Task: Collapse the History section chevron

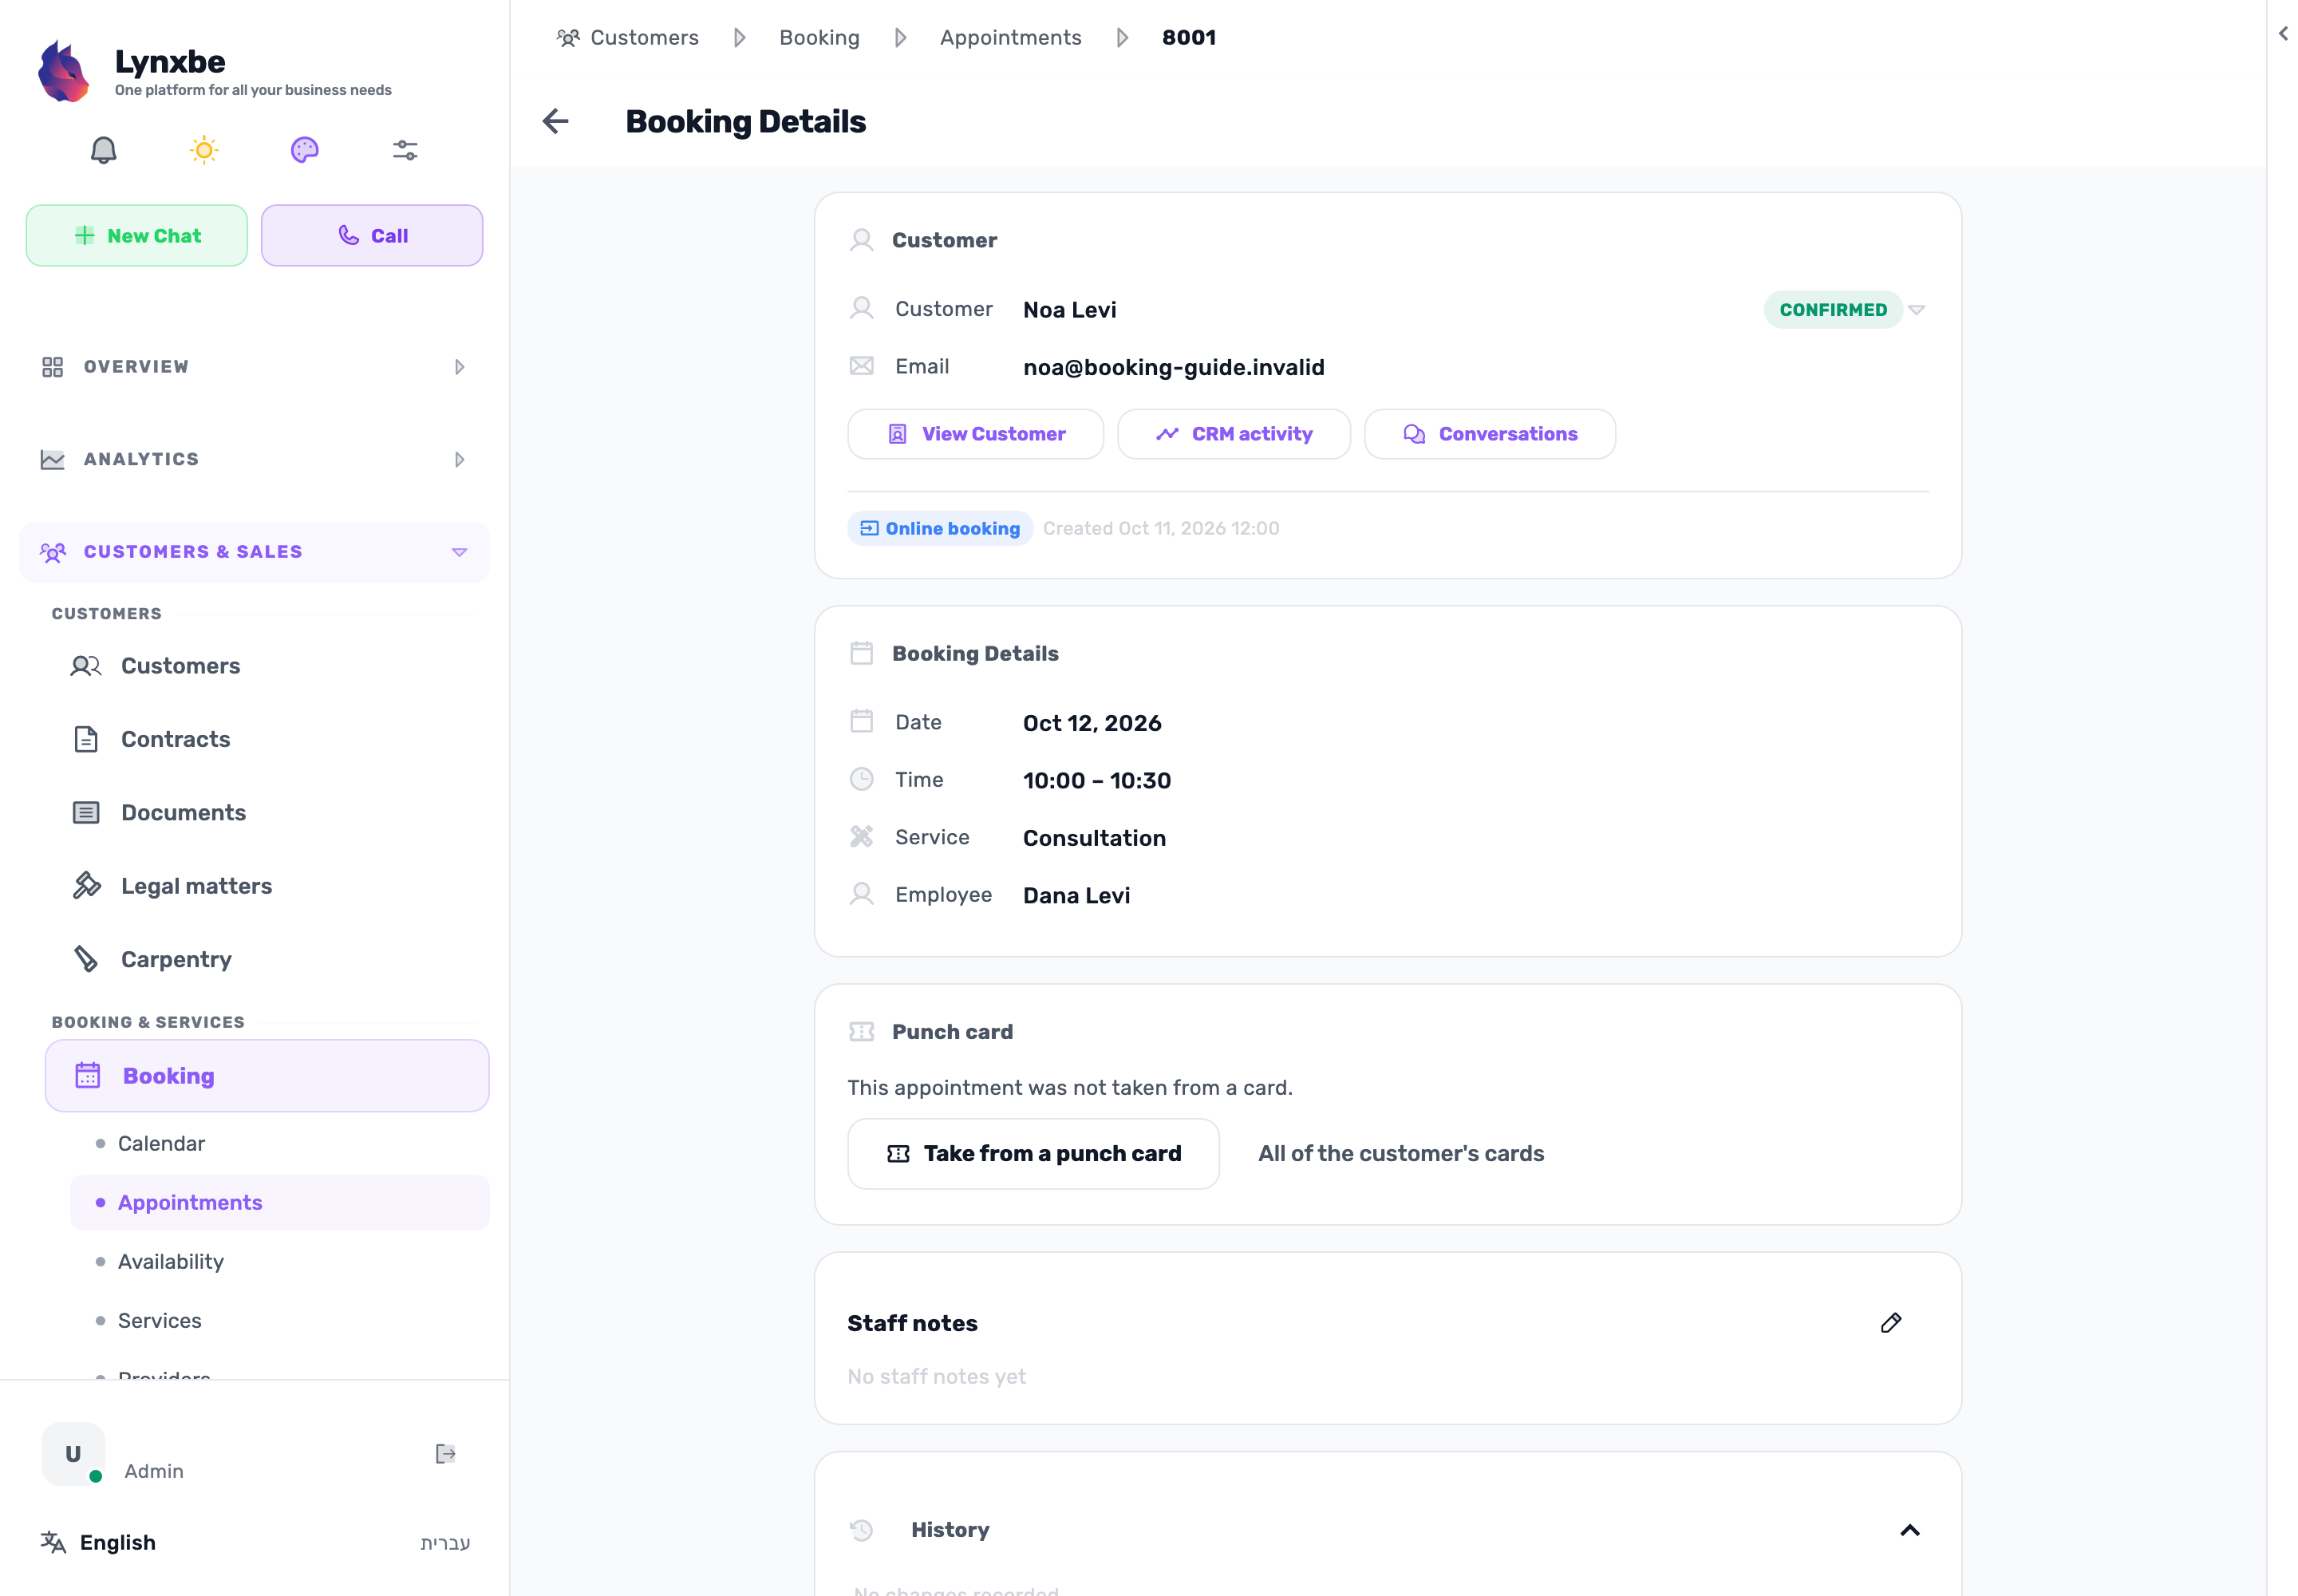Action: [1909, 1530]
